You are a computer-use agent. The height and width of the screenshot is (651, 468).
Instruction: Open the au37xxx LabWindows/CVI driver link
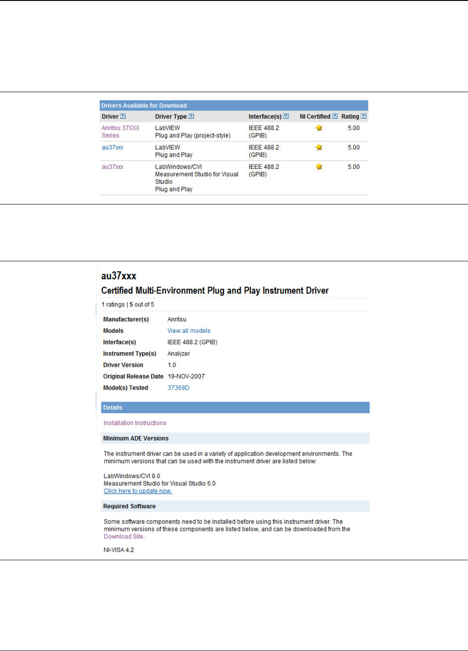[112, 167]
